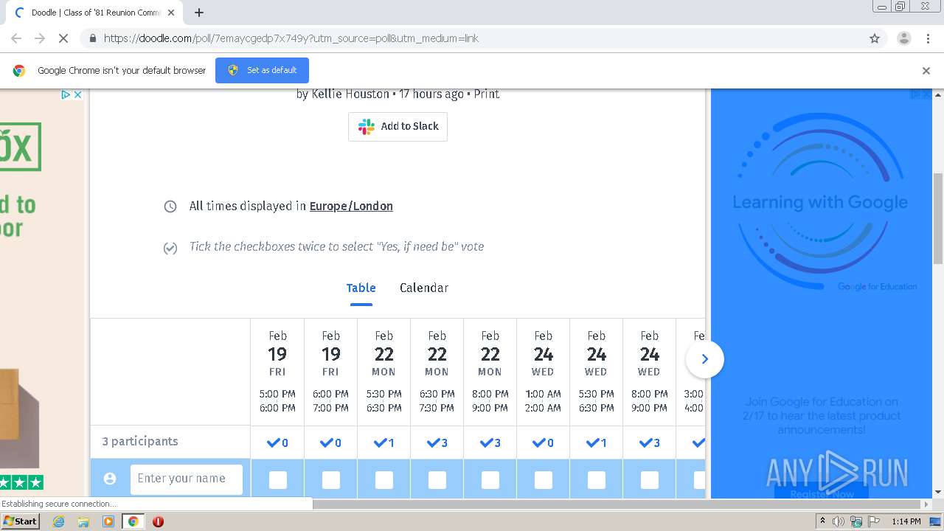Click Kellie Houston author name
944x531 pixels.
pyautogui.click(x=350, y=94)
